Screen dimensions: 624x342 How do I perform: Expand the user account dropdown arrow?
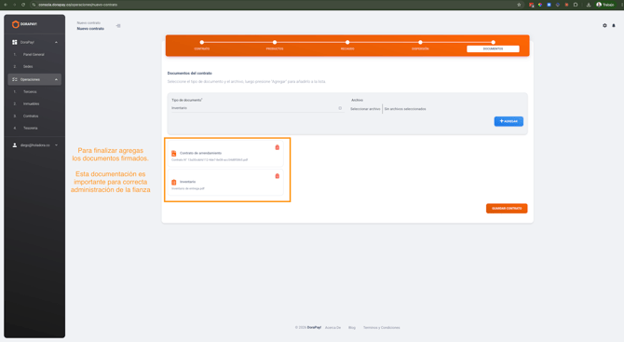[x=56, y=145]
